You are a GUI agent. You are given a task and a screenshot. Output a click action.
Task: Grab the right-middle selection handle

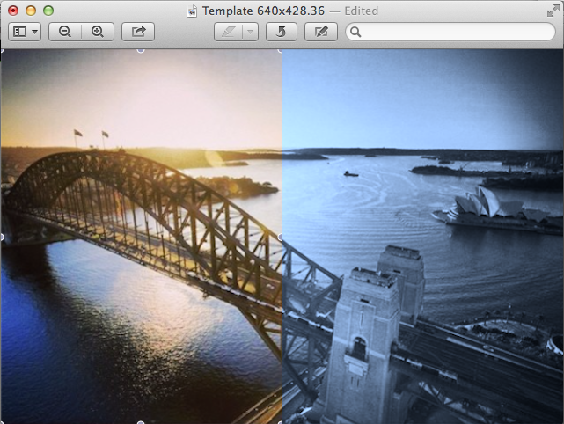pyautogui.click(x=281, y=237)
